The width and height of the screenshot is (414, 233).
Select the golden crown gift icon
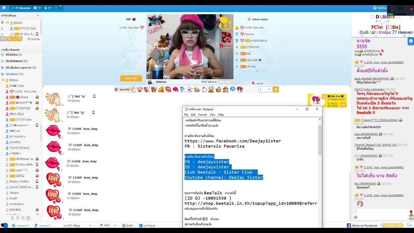218,89
